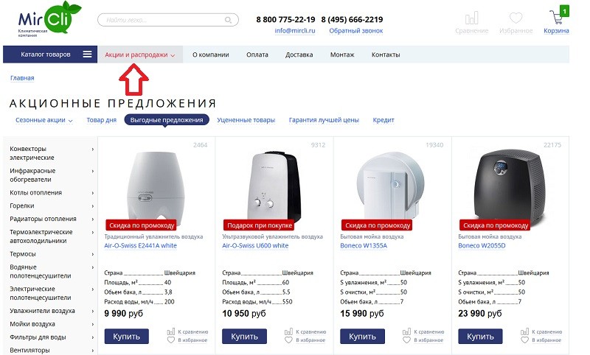Add Boneco W2055D to favorites heart
The width and height of the screenshot is (590, 355).
pos(524,340)
